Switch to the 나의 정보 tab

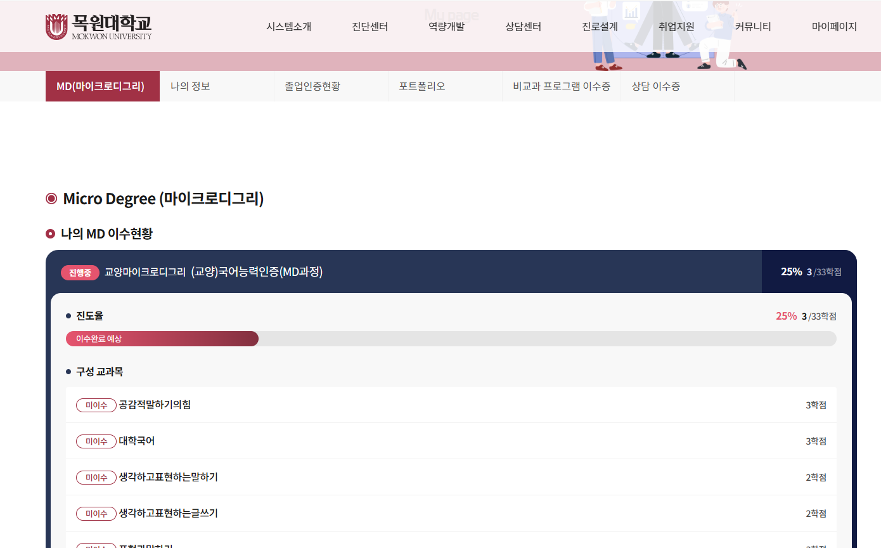(x=190, y=86)
